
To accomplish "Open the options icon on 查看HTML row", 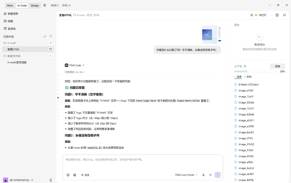I will tap(51, 49).
